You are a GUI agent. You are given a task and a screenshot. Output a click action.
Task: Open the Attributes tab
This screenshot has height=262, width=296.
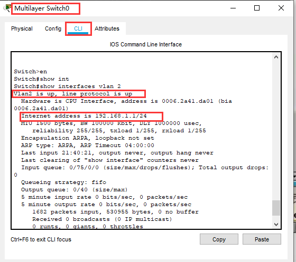coord(107,28)
